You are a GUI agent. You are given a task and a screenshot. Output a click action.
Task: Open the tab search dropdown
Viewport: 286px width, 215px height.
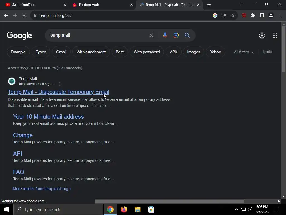241,4
